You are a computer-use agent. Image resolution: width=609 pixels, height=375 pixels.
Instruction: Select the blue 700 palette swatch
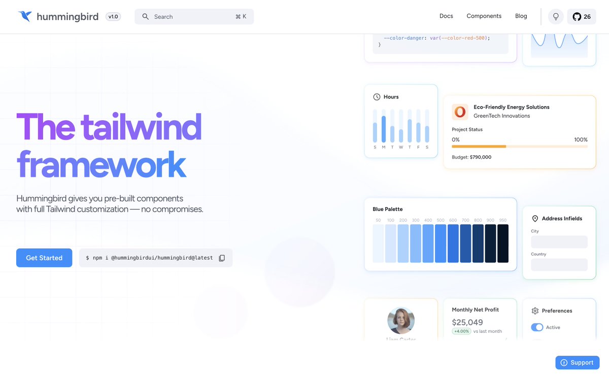[465, 244]
